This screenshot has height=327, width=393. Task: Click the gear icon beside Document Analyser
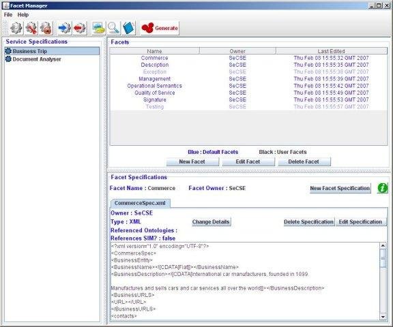pos(8,59)
